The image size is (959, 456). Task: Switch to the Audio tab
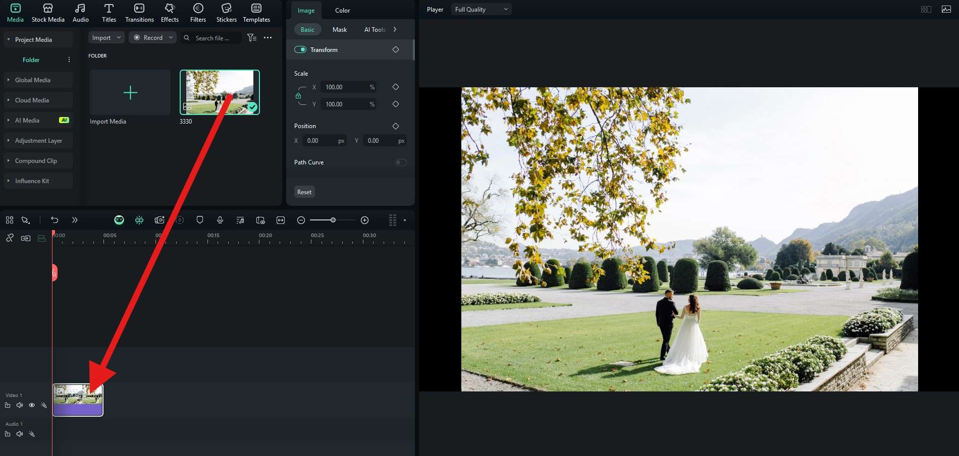click(x=80, y=13)
